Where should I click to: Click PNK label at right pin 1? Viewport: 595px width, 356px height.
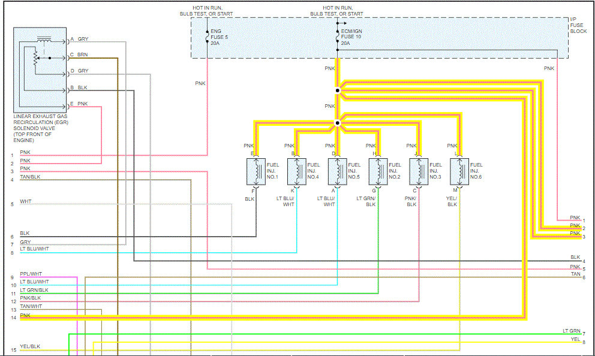[575, 218]
